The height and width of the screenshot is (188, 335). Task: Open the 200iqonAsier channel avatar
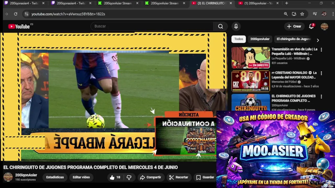point(8,177)
